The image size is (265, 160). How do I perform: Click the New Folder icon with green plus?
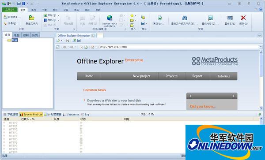pos(32,18)
